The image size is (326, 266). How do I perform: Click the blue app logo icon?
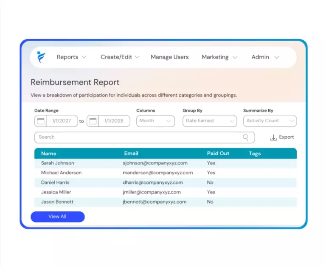(41, 57)
